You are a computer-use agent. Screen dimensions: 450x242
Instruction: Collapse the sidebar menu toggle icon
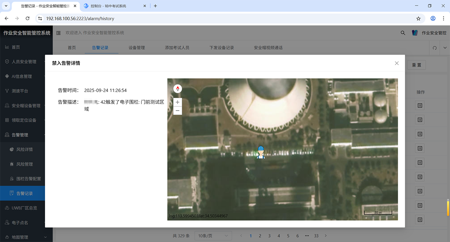click(x=58, y=33)
